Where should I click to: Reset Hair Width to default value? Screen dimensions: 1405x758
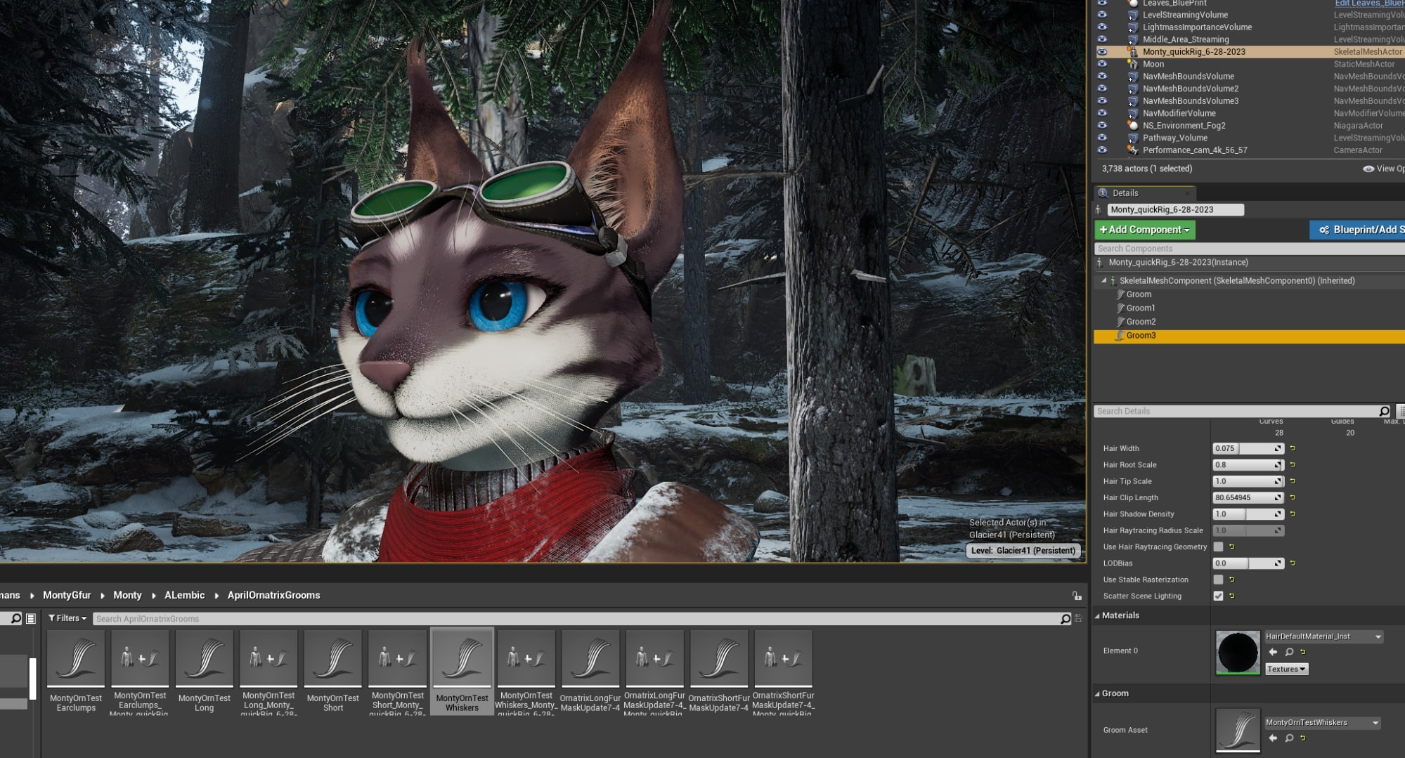[1293, 448]
